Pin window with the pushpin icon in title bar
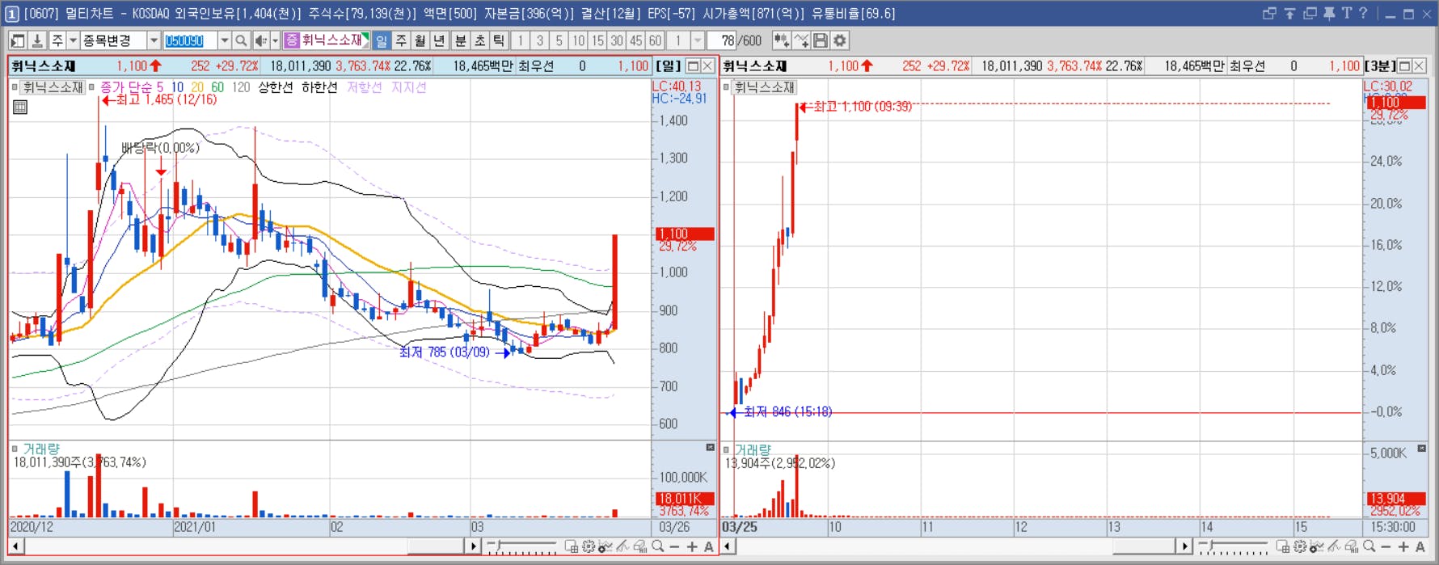The width and height of the screenshot is (1439, 565). [1329, 13]
